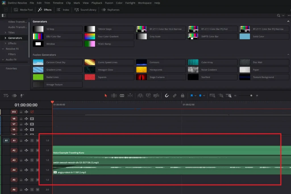
Task: Add a blue marker on the timeline
Action: [x=200, y=96]
